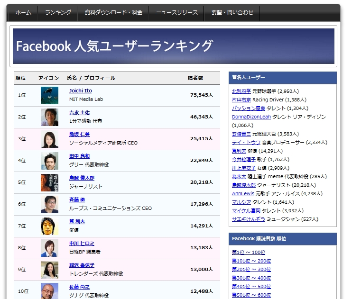The height and width of the screenshot is (299, 361).
Task: Go to ranking 第301位 ～ 400位
Action: pyautogui.click(x=251, y=278)
